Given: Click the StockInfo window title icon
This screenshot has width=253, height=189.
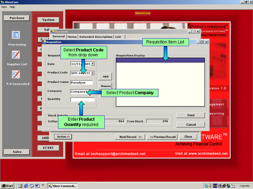Looking at the screenshot, I should pyautogui.click(x=52, y=31).
